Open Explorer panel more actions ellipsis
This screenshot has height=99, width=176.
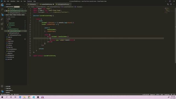click(24, 4)
